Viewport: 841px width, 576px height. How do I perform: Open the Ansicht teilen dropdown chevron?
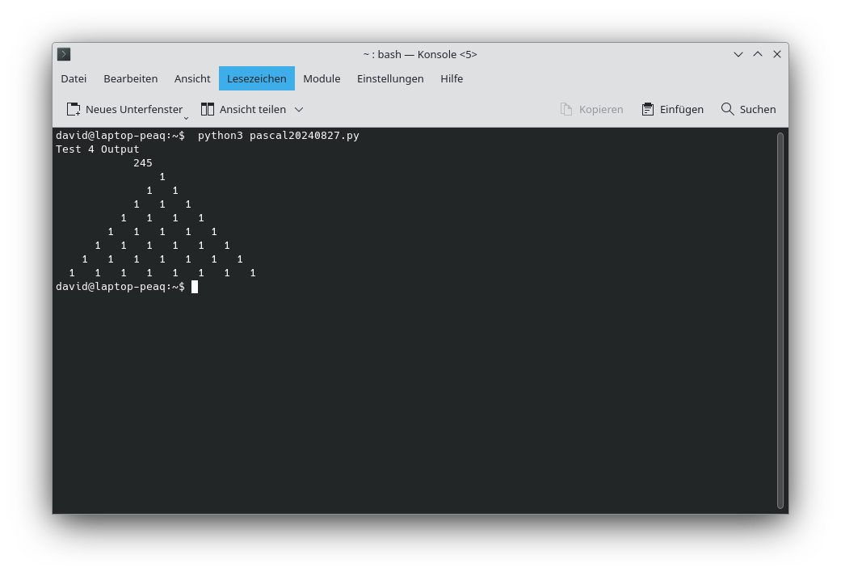[298, 109]
